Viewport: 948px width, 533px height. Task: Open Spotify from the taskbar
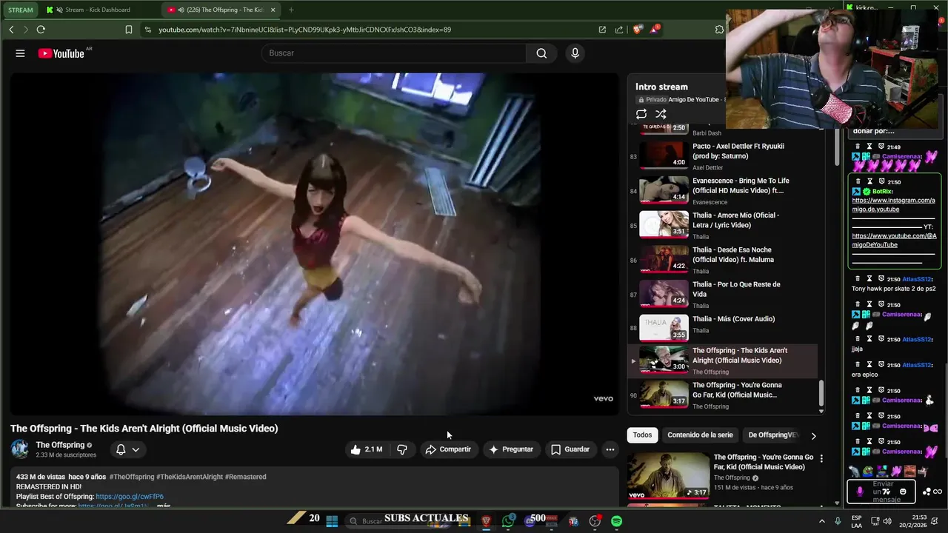tap(616, 522)
